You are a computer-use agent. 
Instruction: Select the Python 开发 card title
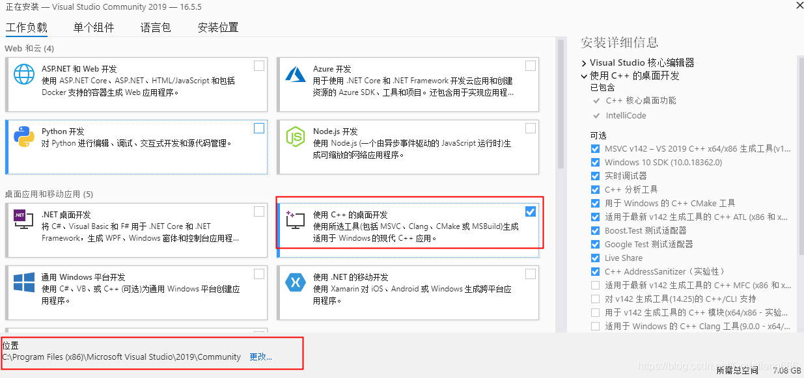[x=63, y=131]
